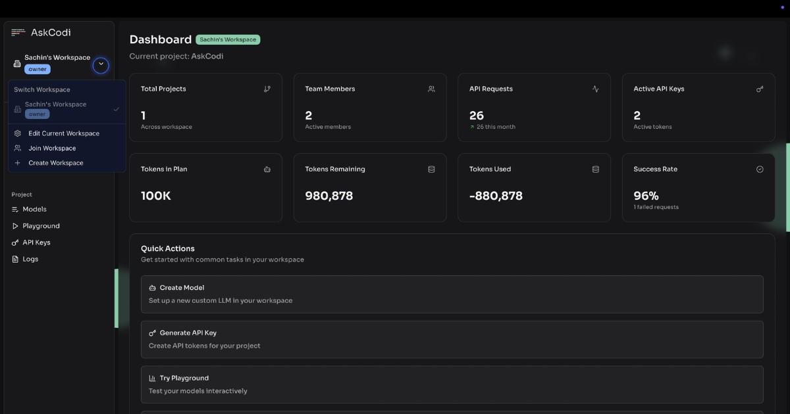This screenshot has width=790, height=414.
Task: Click the 'Active tokens' text
Action: point(653,127)
